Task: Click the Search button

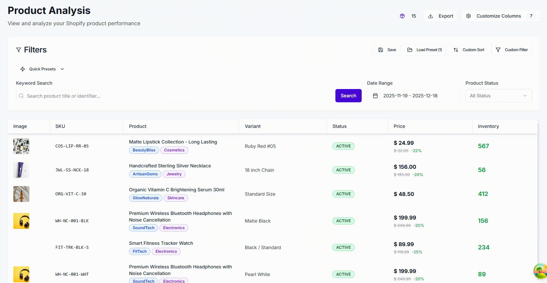Action: point(348,96)
